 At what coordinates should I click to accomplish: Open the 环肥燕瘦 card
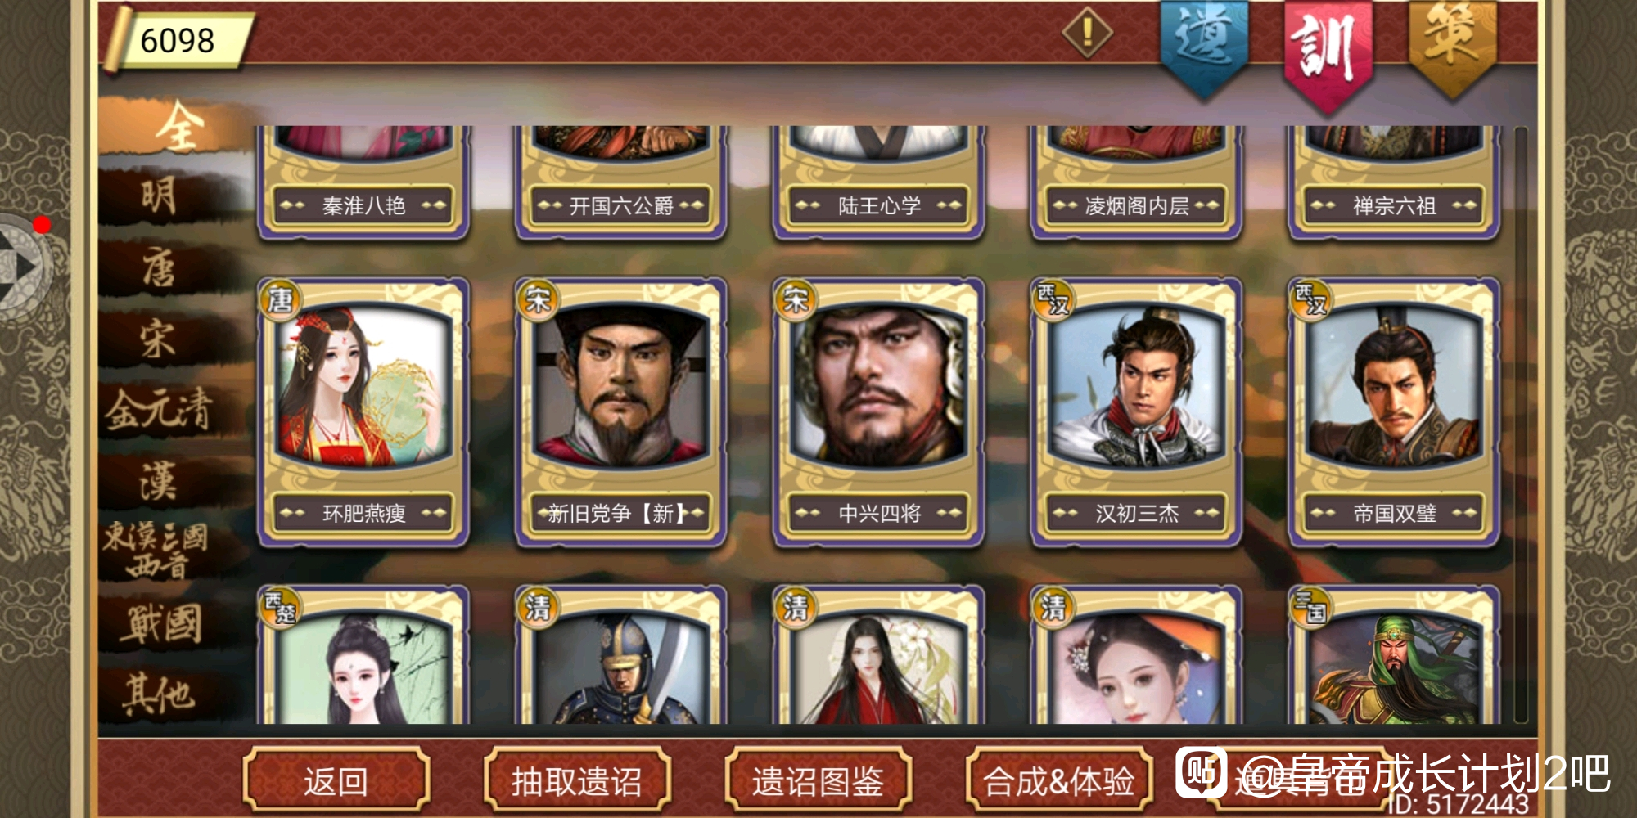point(363,411)
